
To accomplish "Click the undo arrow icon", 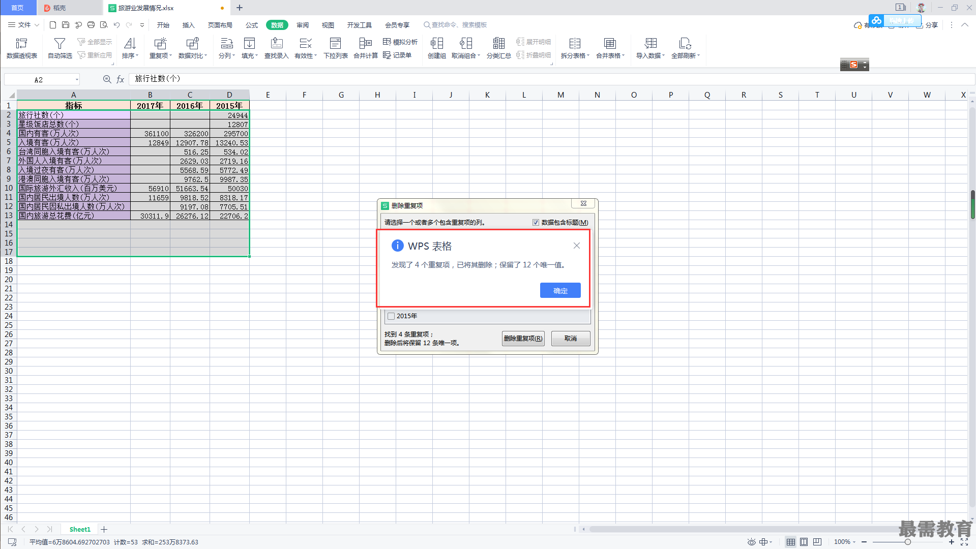I will pyautogui.click(x=116, y=24).
